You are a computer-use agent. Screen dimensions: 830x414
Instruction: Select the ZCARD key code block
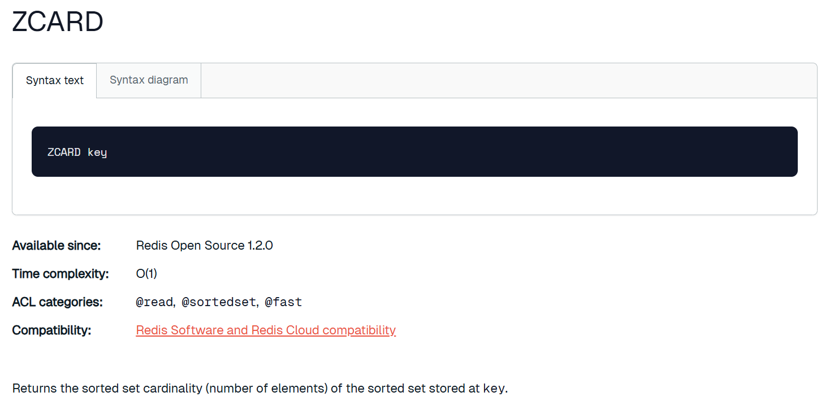[x=414, y=151]
